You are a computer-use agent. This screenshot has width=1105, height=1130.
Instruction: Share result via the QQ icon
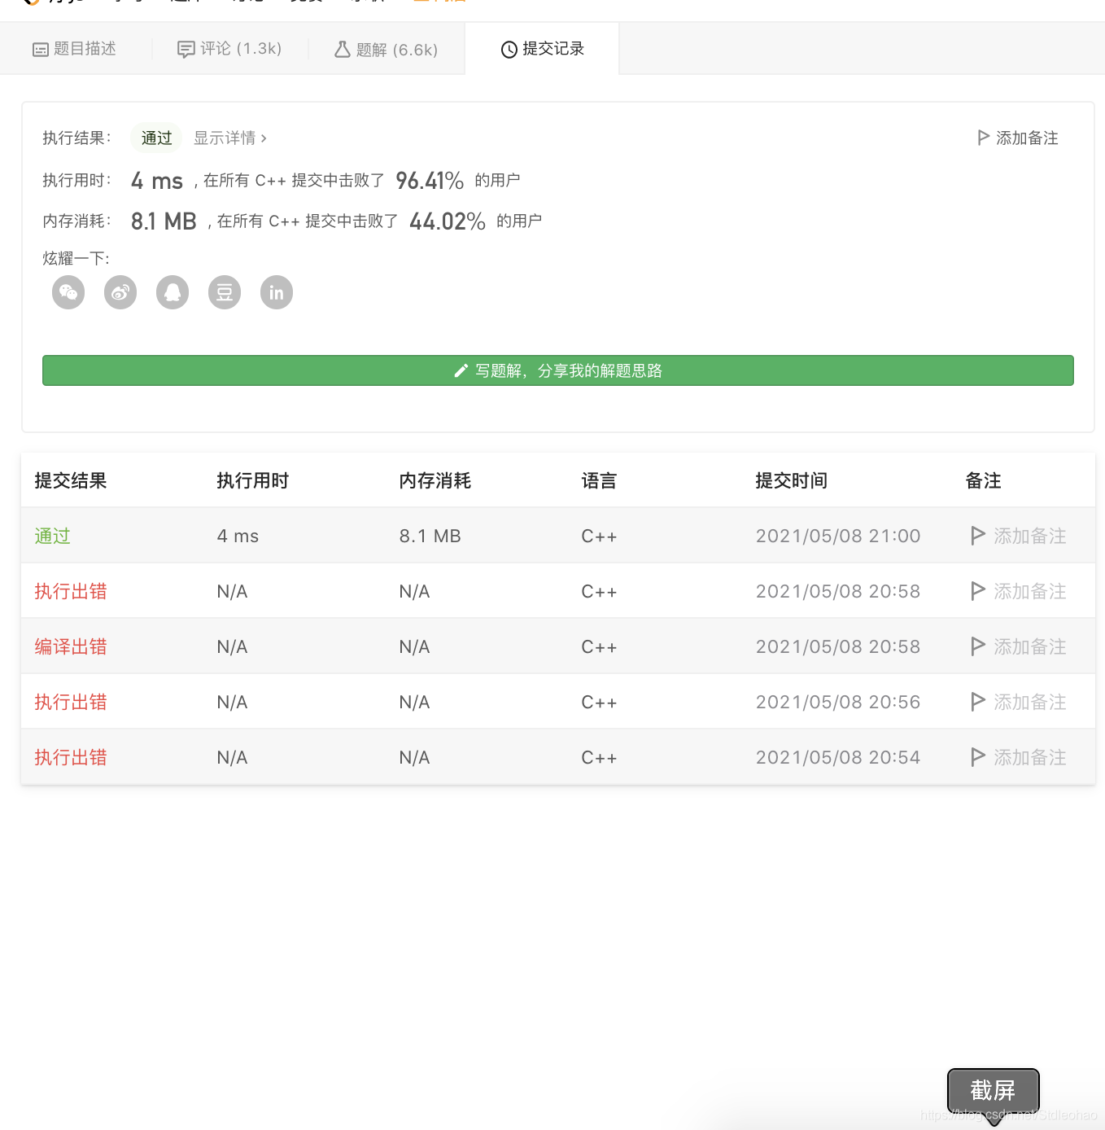point(172,292)
